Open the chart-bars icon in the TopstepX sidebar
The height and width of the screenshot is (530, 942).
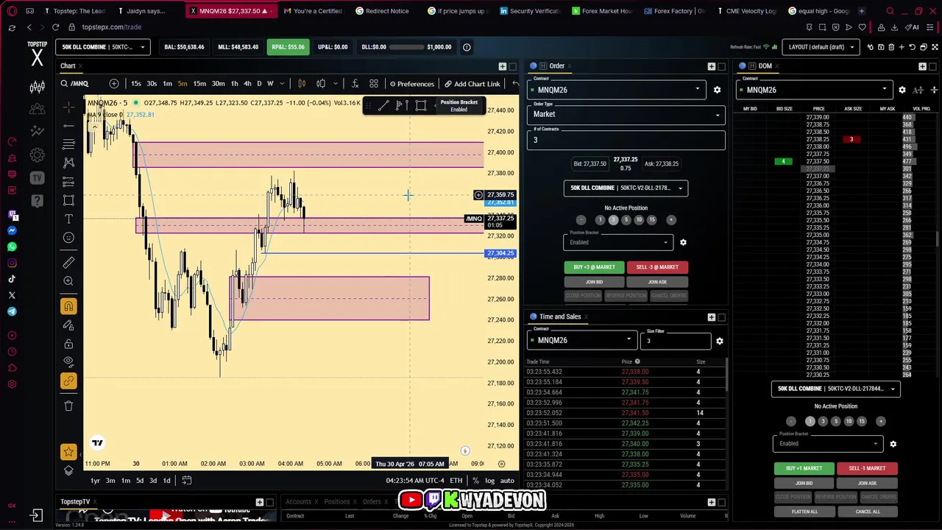point(37,88)
